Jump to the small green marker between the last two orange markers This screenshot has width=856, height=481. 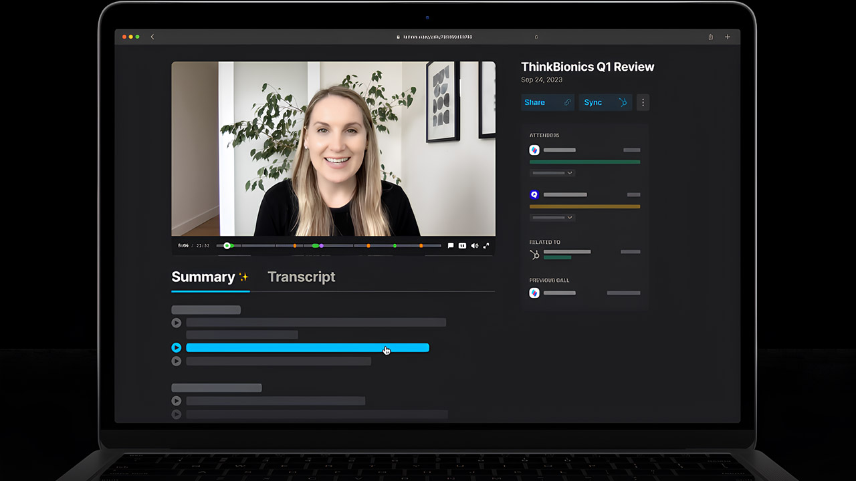[x=395, y=246]
